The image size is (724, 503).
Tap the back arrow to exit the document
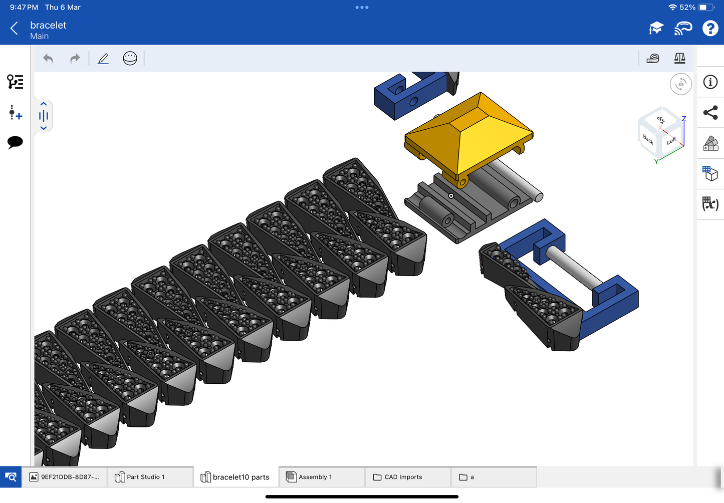14,29
